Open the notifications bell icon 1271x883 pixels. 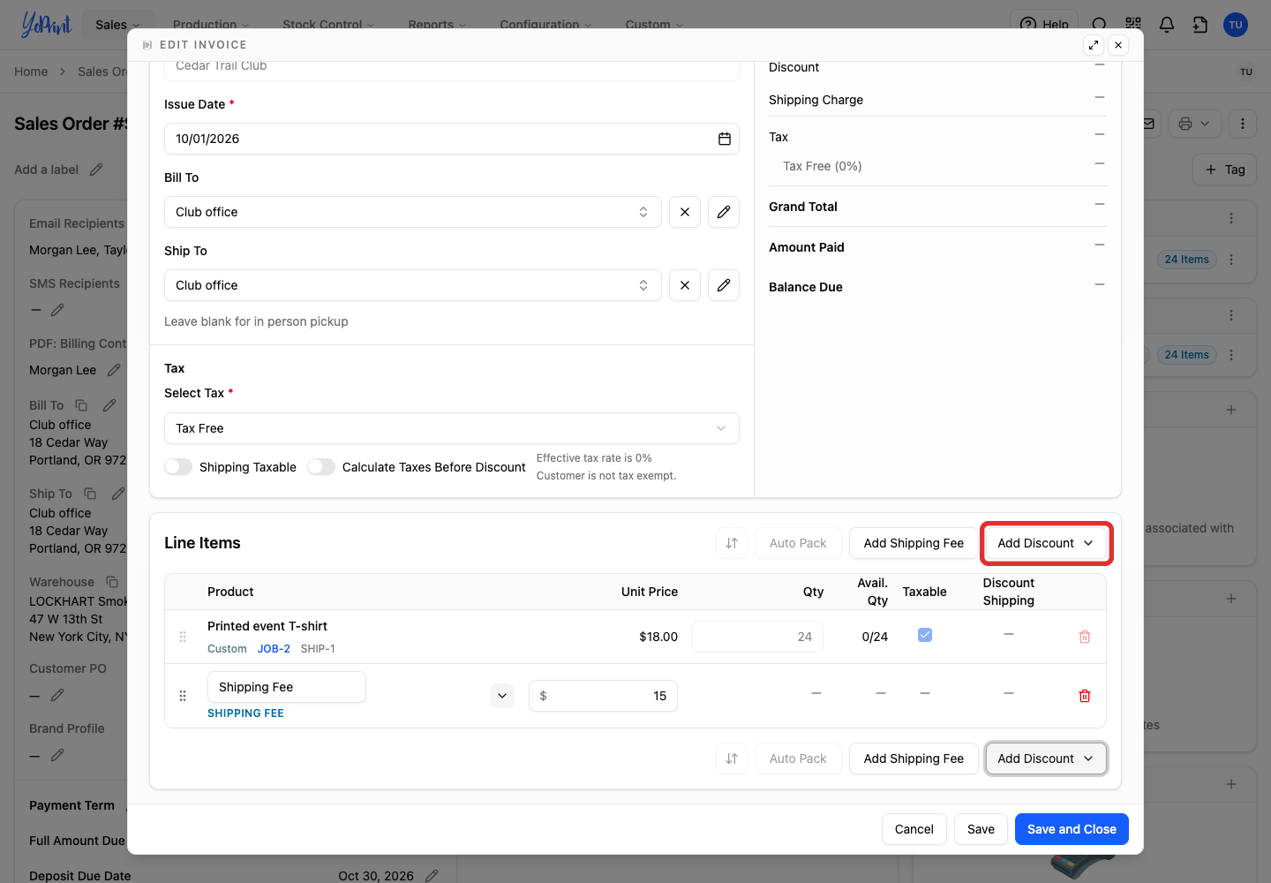tap(1167, 25)
